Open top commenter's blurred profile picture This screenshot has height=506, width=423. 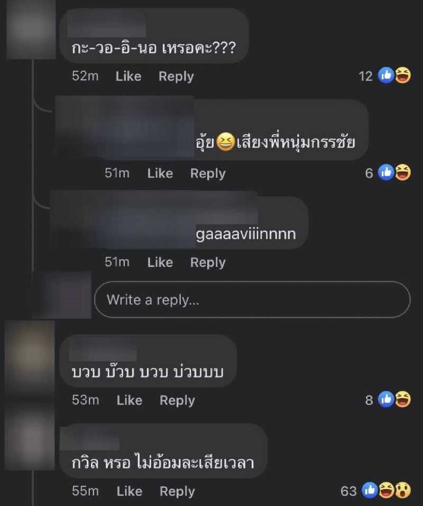[31, 30]
